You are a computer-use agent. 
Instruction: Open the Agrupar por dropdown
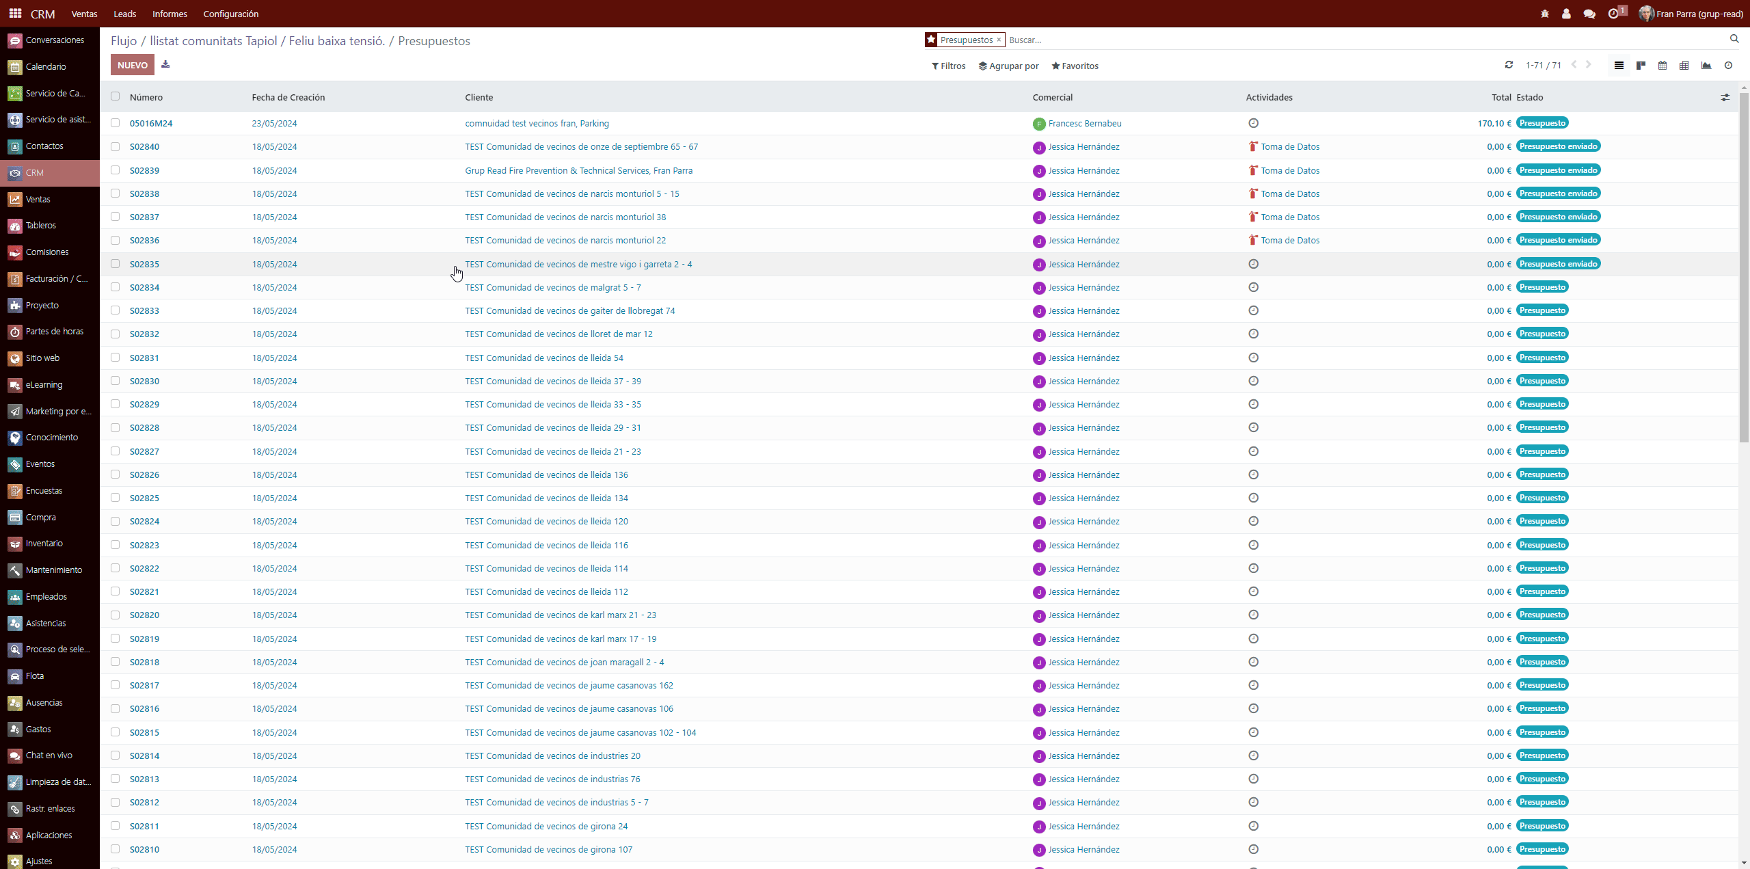pos(1008,66)
